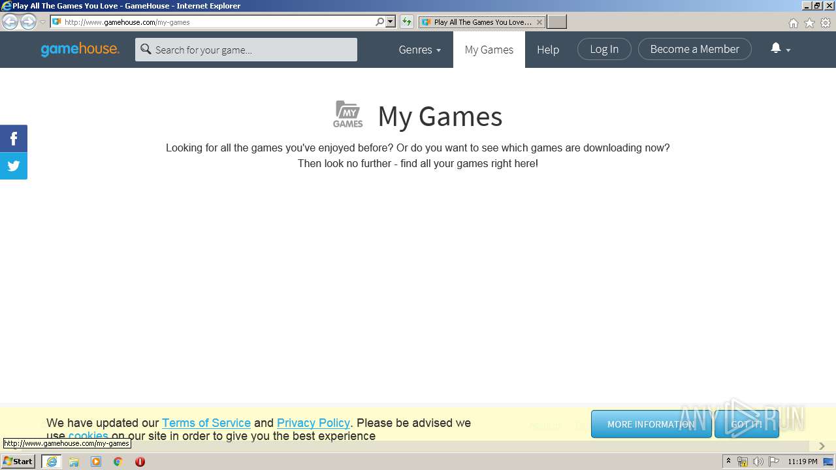Click the volume speaker tray icon
The image size is (836, 470).
758,462
